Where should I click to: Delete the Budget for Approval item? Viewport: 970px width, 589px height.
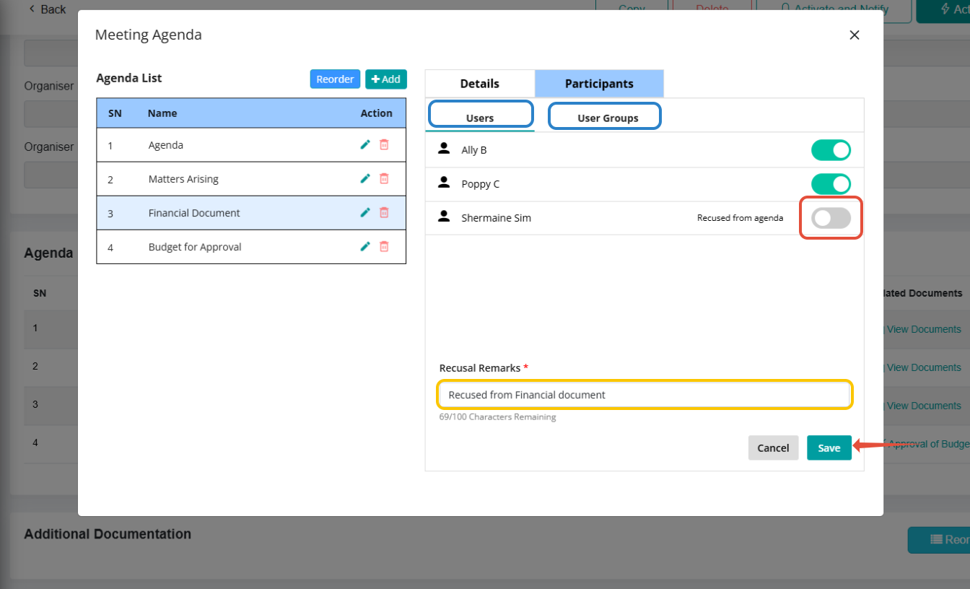coord(384,246)
